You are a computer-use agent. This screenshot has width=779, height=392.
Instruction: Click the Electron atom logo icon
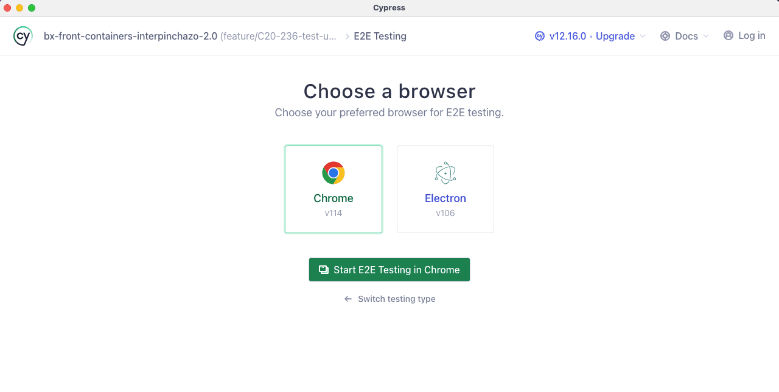point(445,173)
